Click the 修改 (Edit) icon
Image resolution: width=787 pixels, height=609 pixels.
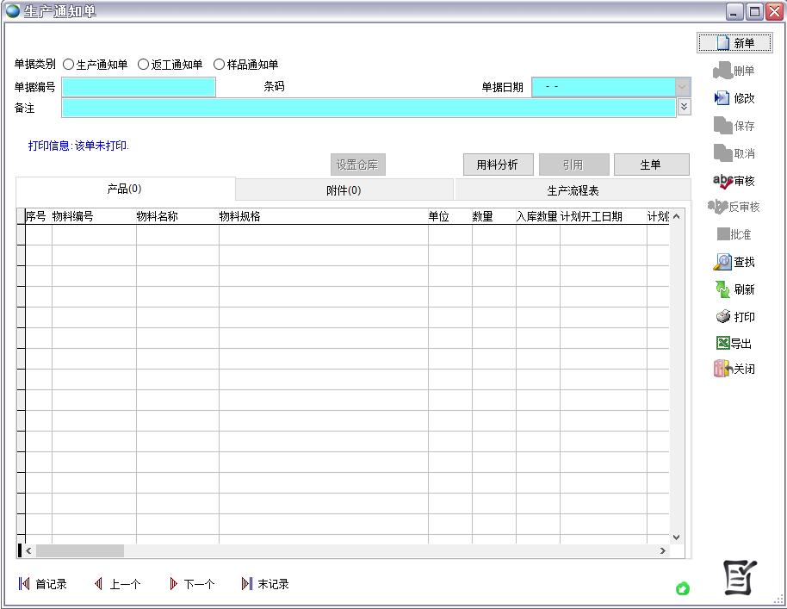722,98
